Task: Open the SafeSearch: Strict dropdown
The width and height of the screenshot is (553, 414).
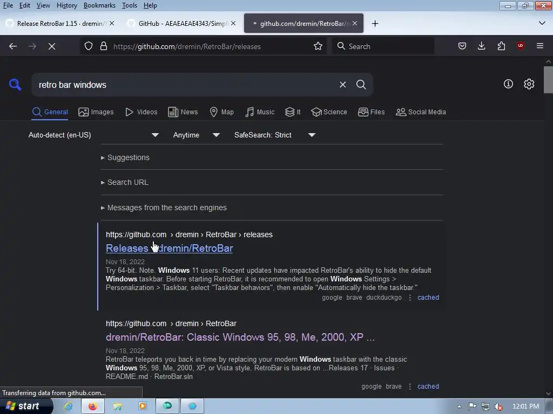Action: (274, 135)
